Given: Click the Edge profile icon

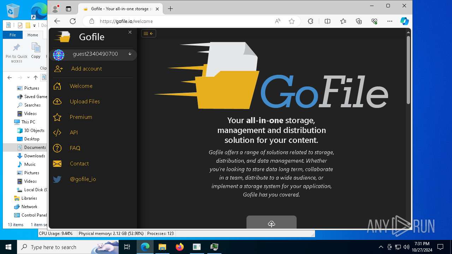Looking at the screenshot, I should coord(55,8).
